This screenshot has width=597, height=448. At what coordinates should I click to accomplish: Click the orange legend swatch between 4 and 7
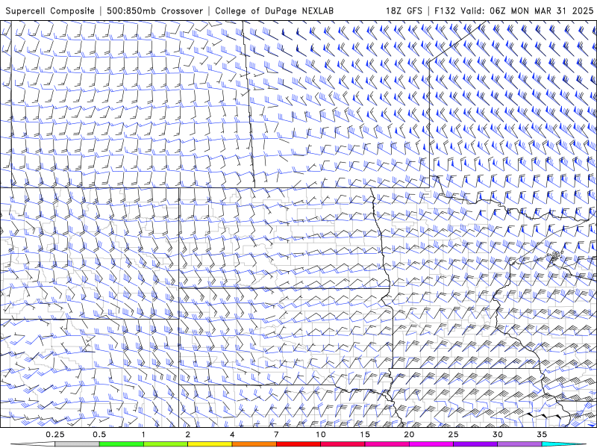click(254, 444)
